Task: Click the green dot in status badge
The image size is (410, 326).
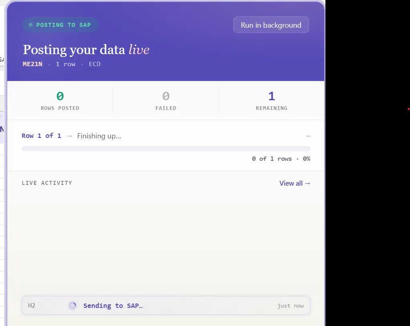Action: pyautogui.click(x=30, y=25)
